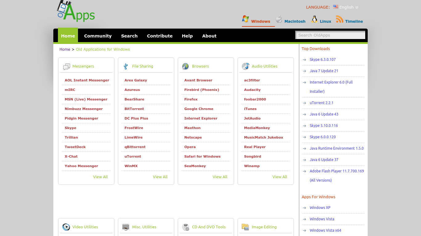The image size is (421, 236).
Task: Open the About menu item
Action: 209,36
